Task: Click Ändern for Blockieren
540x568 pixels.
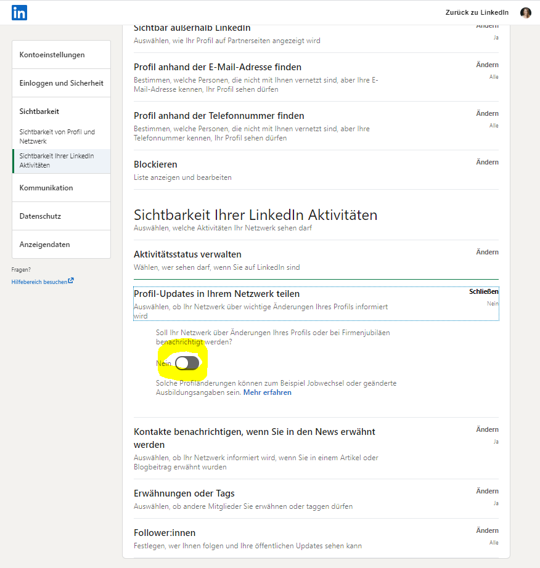Action: click(x=487, y=162)
